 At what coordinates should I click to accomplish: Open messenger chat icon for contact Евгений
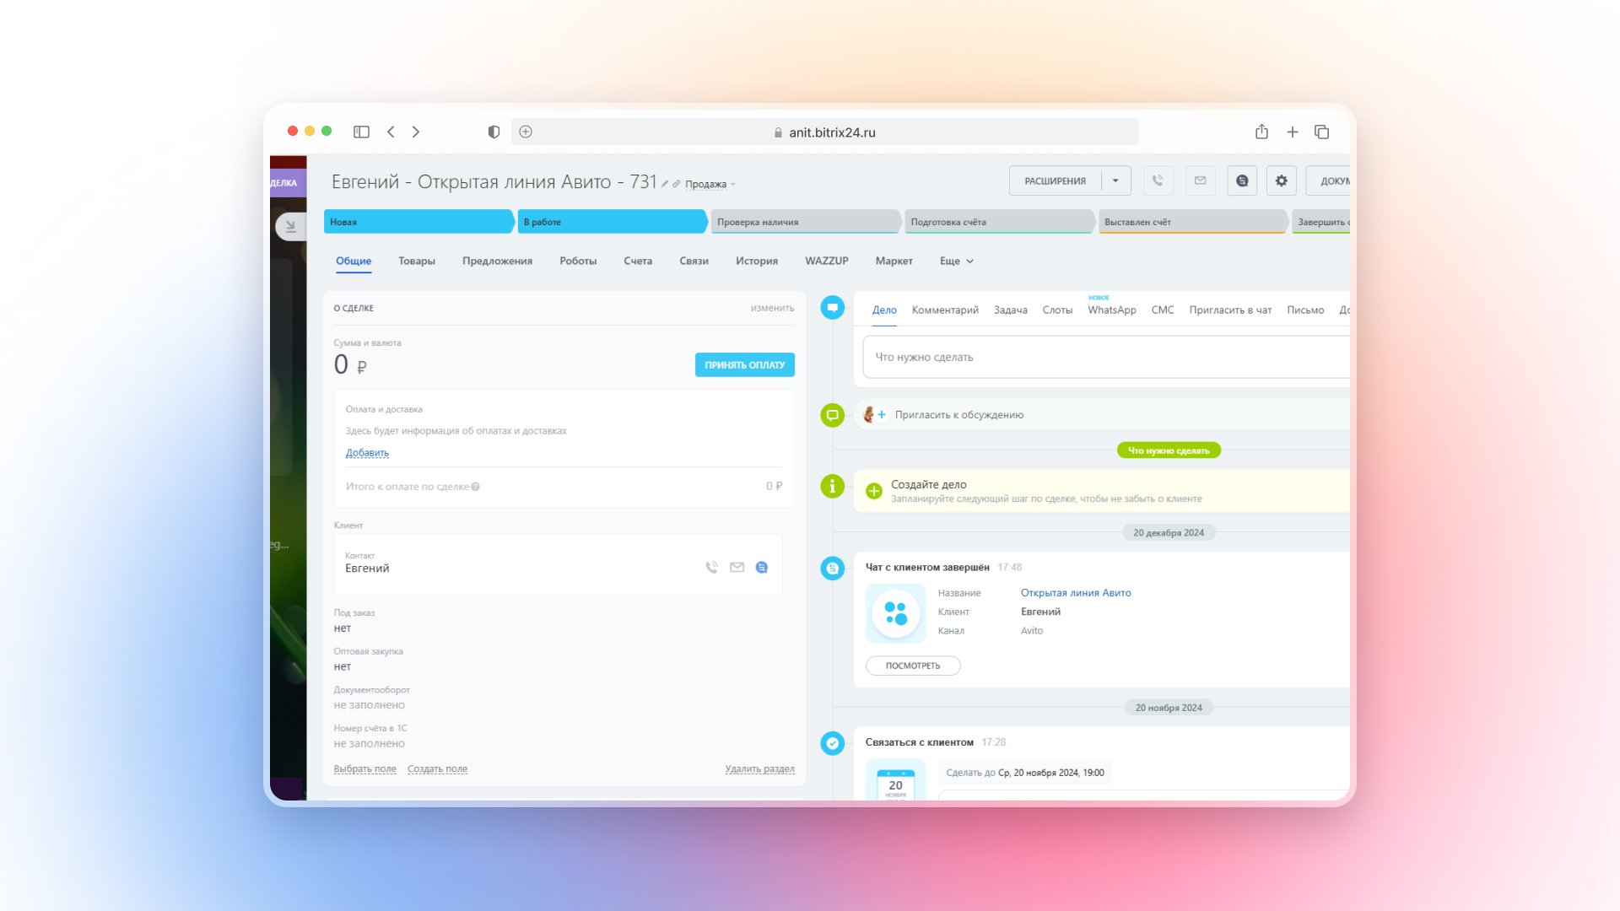click(762, 568)
